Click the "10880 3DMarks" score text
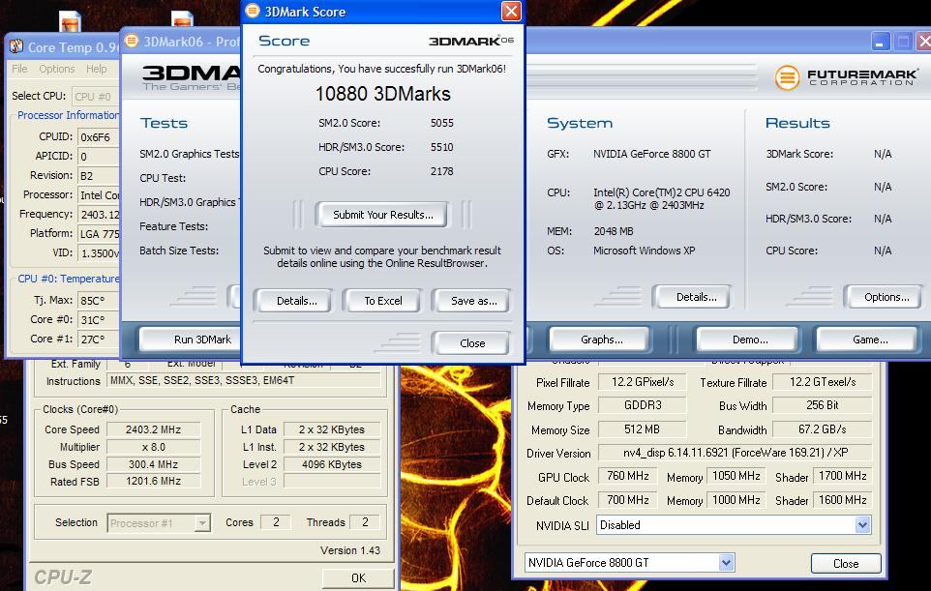The width and height of the screenshot is (931, 591). [383, 94]
